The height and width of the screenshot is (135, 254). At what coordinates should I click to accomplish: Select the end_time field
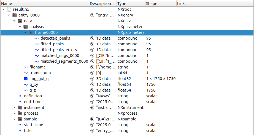click(33, 102)
